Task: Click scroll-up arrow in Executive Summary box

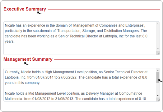Action: coord(158,24)
